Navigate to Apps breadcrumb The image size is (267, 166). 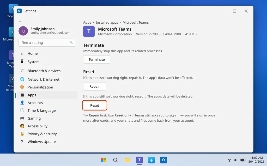click(87, 22)
